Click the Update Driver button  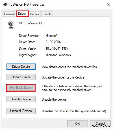click(21, 77)
